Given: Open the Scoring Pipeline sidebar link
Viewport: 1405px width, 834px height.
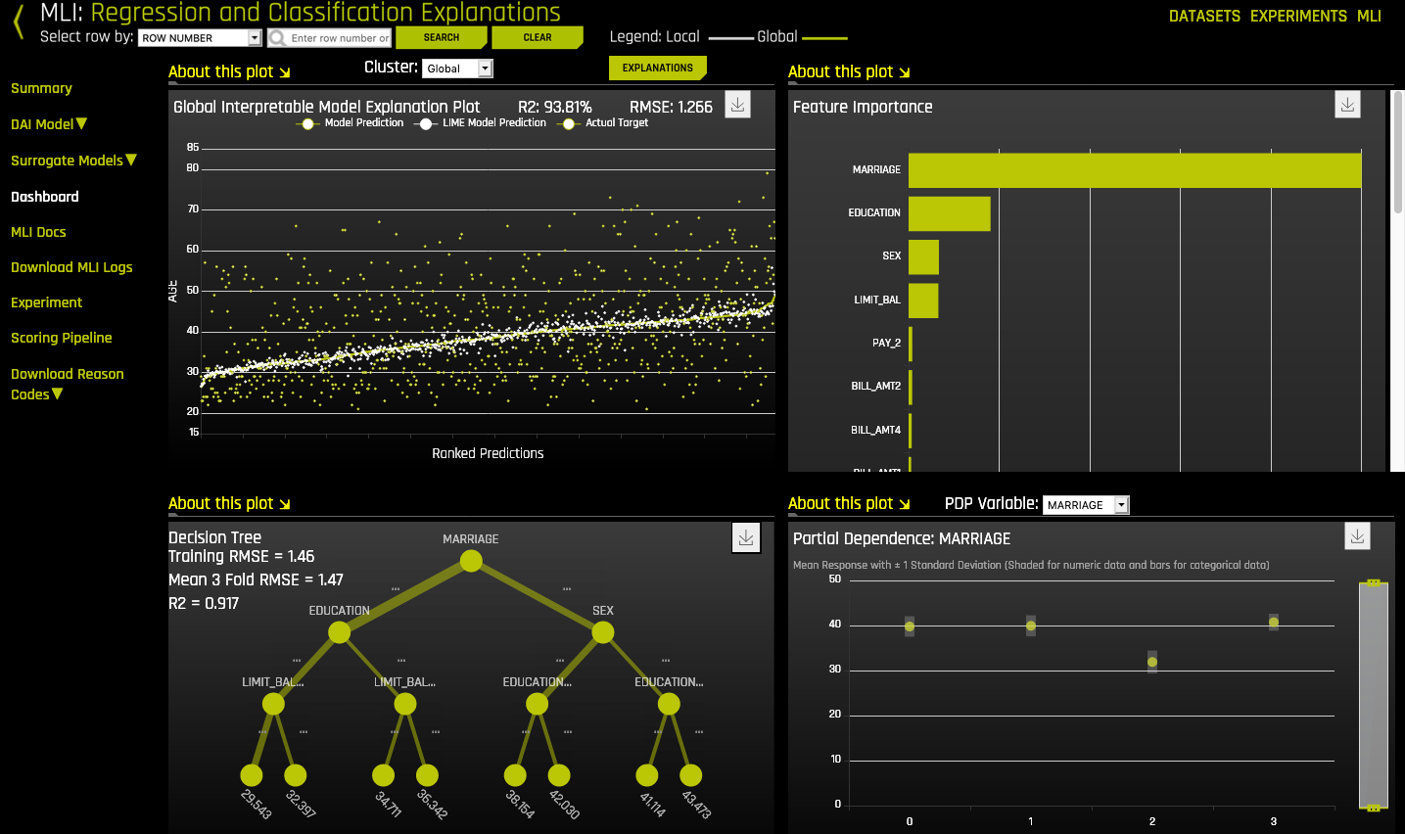Looking at the screenshot, I should tap(61, 338).
